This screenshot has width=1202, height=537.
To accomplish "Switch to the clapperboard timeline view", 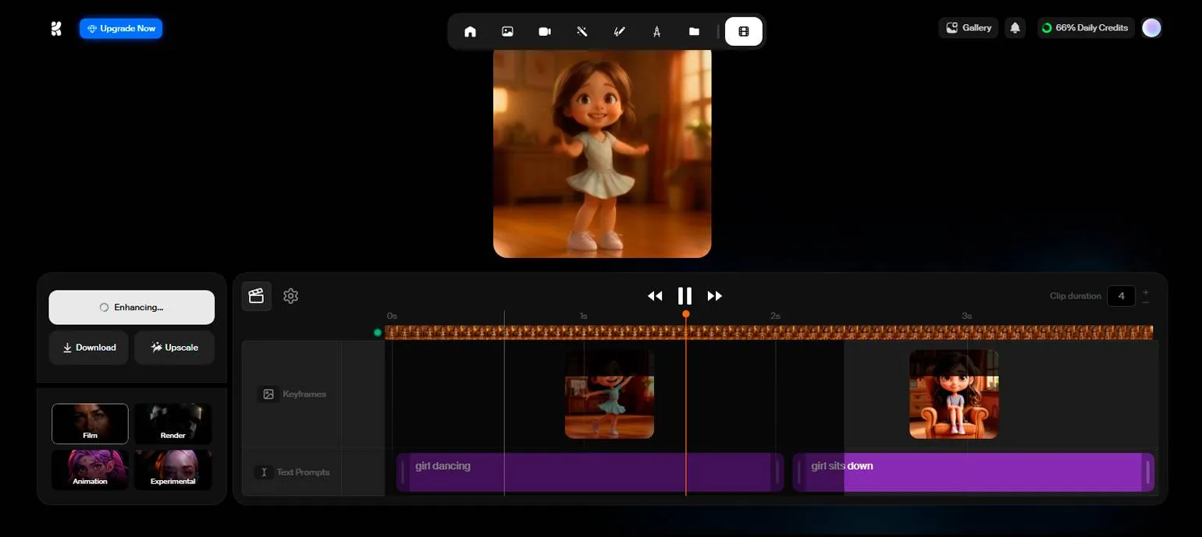I will [x=256, y=296].
